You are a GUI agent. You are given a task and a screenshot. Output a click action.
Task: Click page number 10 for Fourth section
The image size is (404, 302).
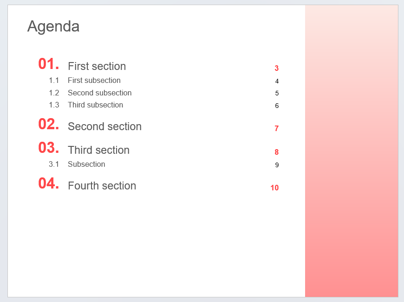click(x=274, y=188)
